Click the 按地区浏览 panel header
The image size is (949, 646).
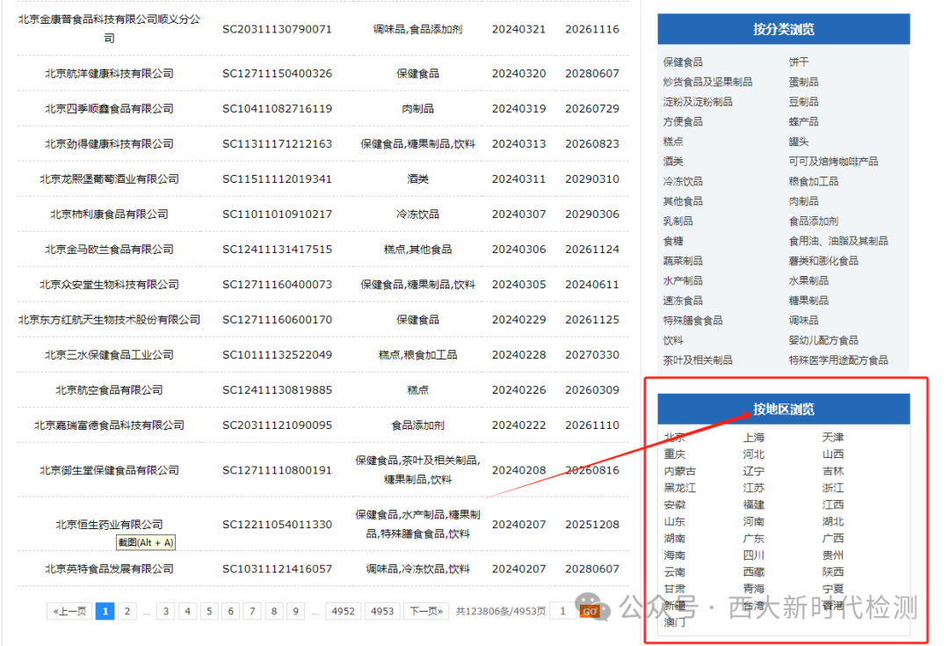click(x=784, y=409)
